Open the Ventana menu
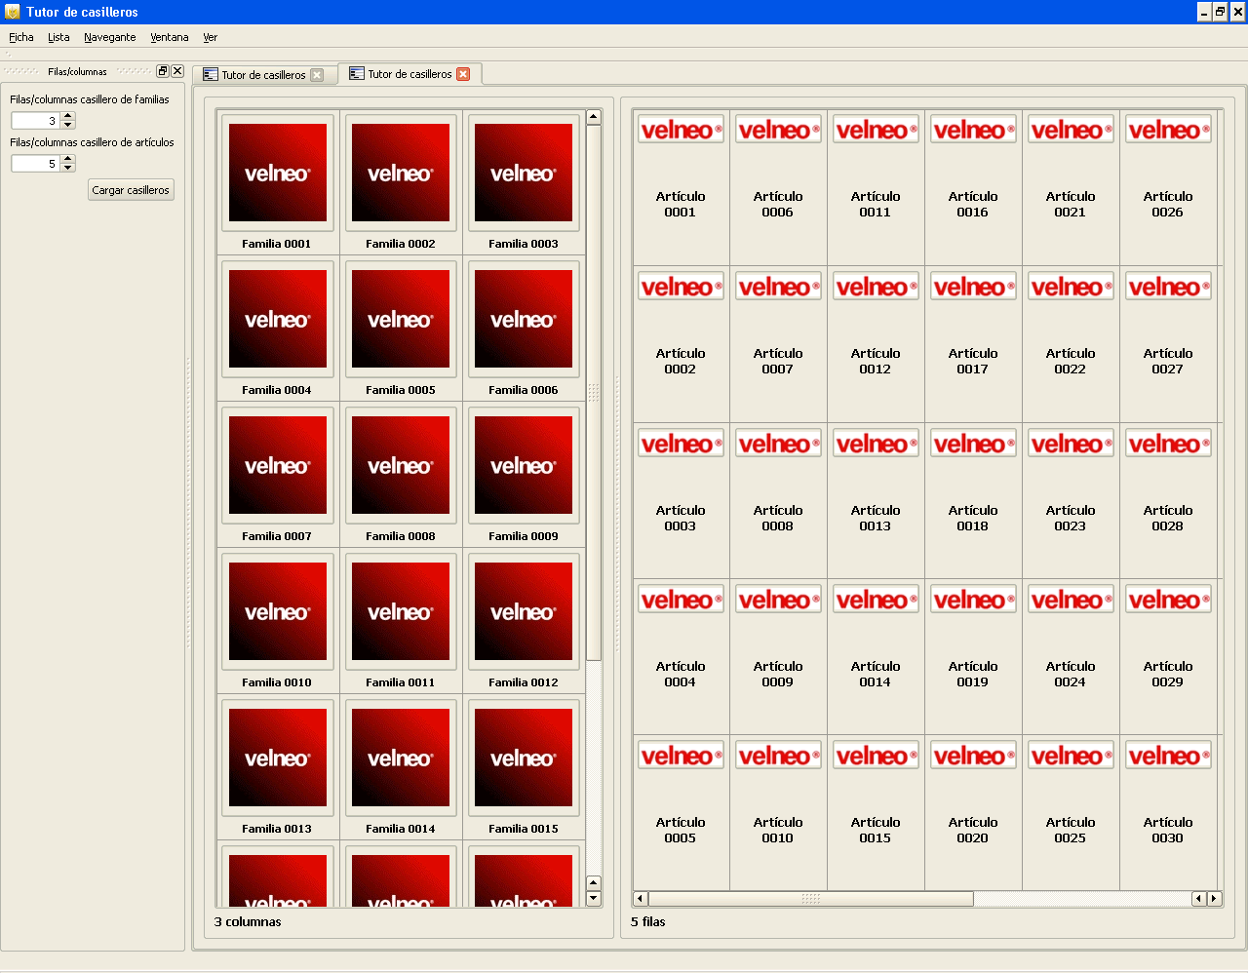Image resolution: width=1248 pixels, height=973 pixels. click(170, 37)
